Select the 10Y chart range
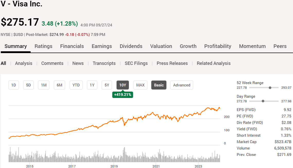 point(123,85)
